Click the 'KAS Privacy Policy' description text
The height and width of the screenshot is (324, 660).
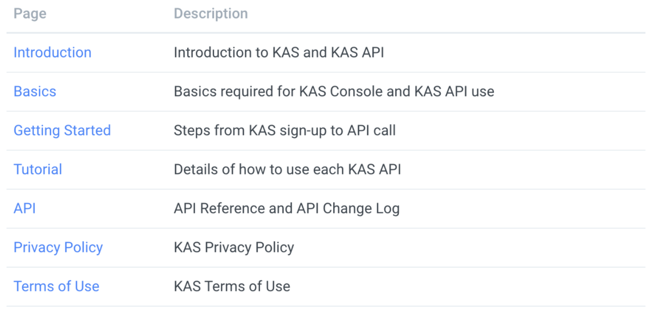click(x=234, y=248)
